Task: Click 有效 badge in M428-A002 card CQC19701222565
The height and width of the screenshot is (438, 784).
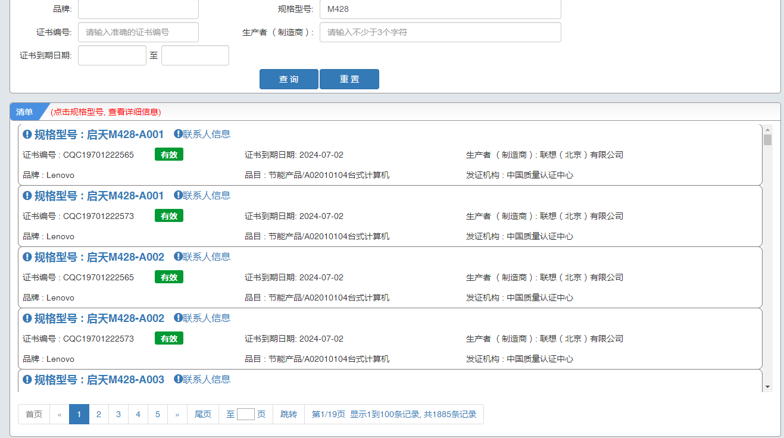Action: tap(169, 277)
